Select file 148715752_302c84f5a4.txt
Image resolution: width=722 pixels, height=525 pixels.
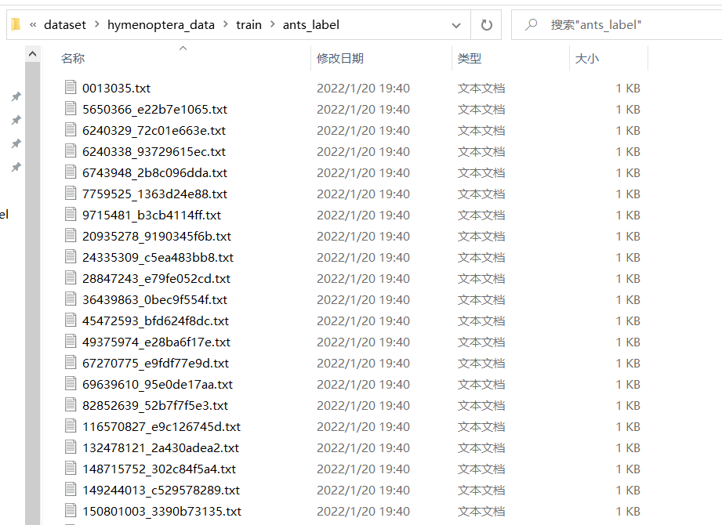(159, 469)
